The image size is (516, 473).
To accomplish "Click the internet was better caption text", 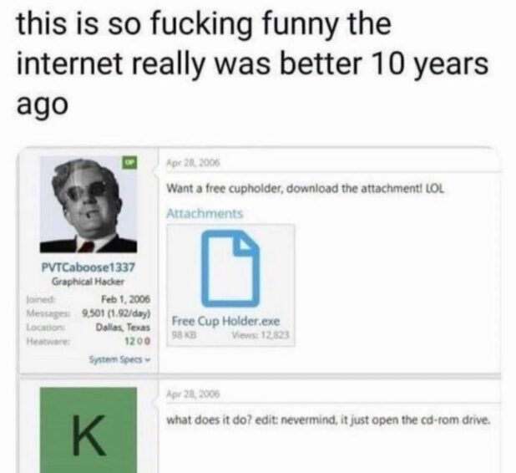I will point(252,64).
